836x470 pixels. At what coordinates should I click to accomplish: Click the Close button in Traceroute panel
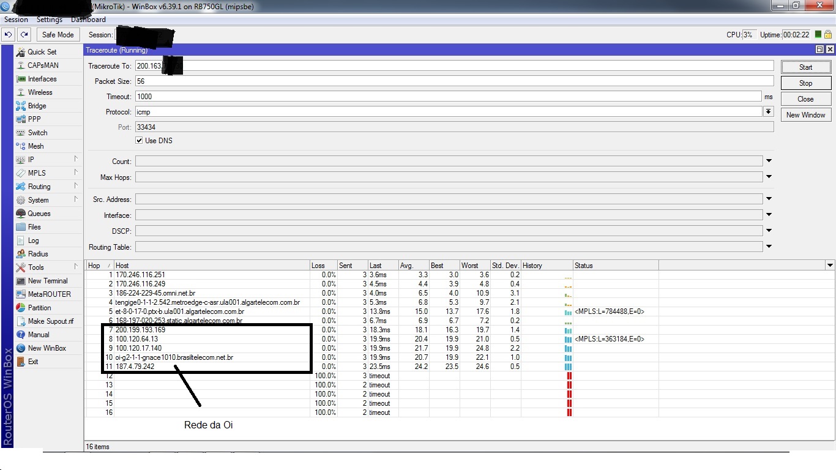click(x=806, y=99)
